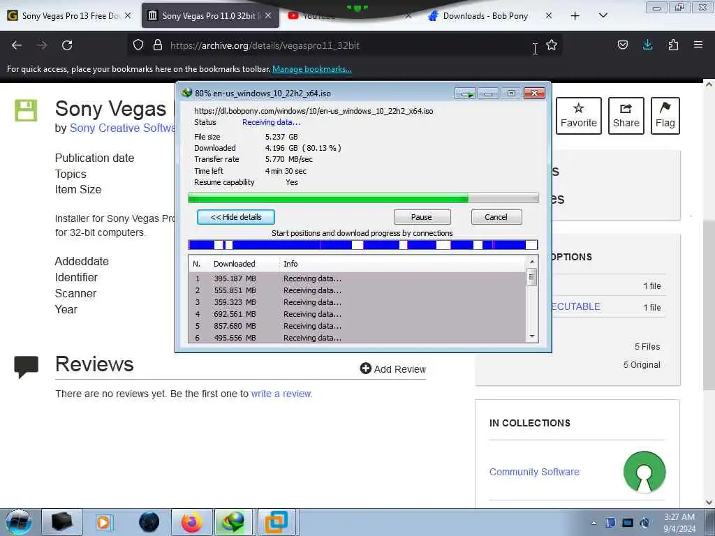Image resolution: width=715 pixels, height=536 pixels.
Task: Click Add Review button
Action: click(x=392, y=368)
